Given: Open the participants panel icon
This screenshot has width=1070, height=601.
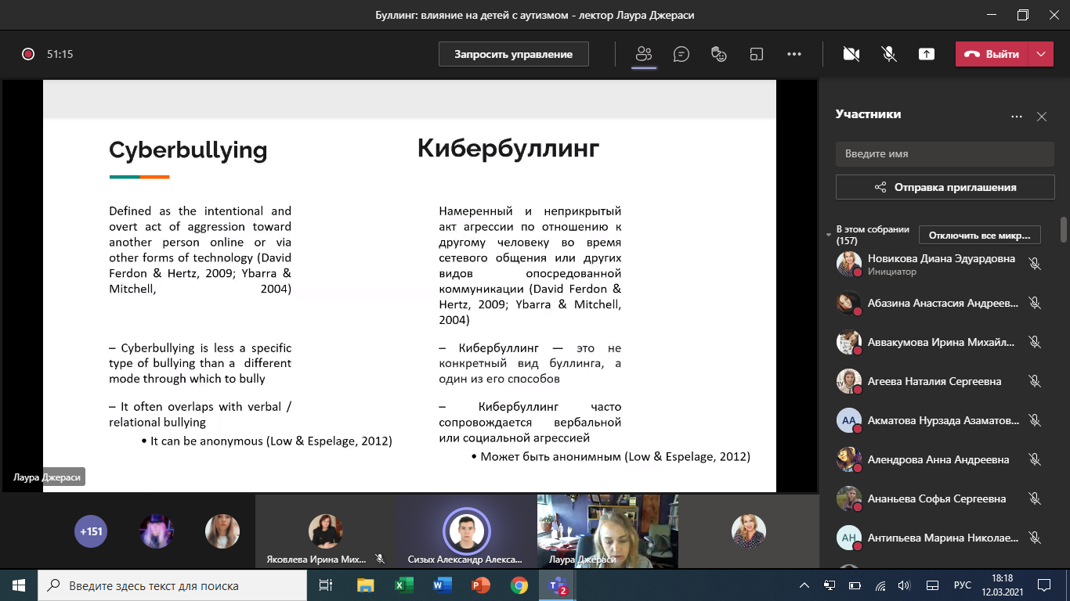Looking at the screenshot, I should click(x=644, y=54).
